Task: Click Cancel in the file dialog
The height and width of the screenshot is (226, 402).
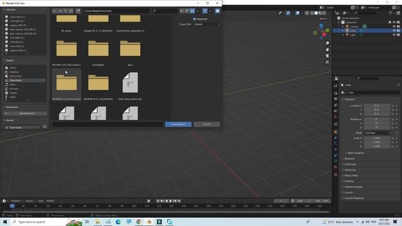Action: pyautogui.click(x=207, y=124)
